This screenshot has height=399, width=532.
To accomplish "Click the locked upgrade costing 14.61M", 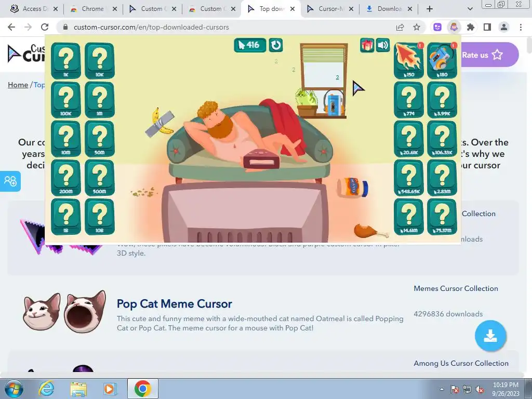I will point(408,217).
